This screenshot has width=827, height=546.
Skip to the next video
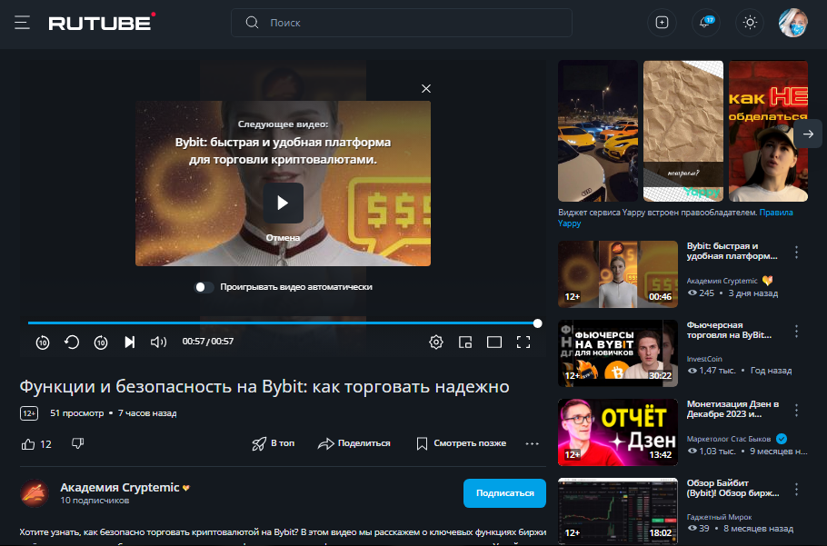pos(129,342)
